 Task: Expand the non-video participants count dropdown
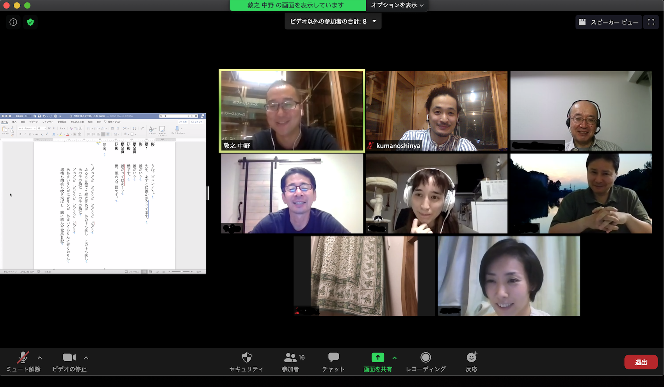click(374, 21)
